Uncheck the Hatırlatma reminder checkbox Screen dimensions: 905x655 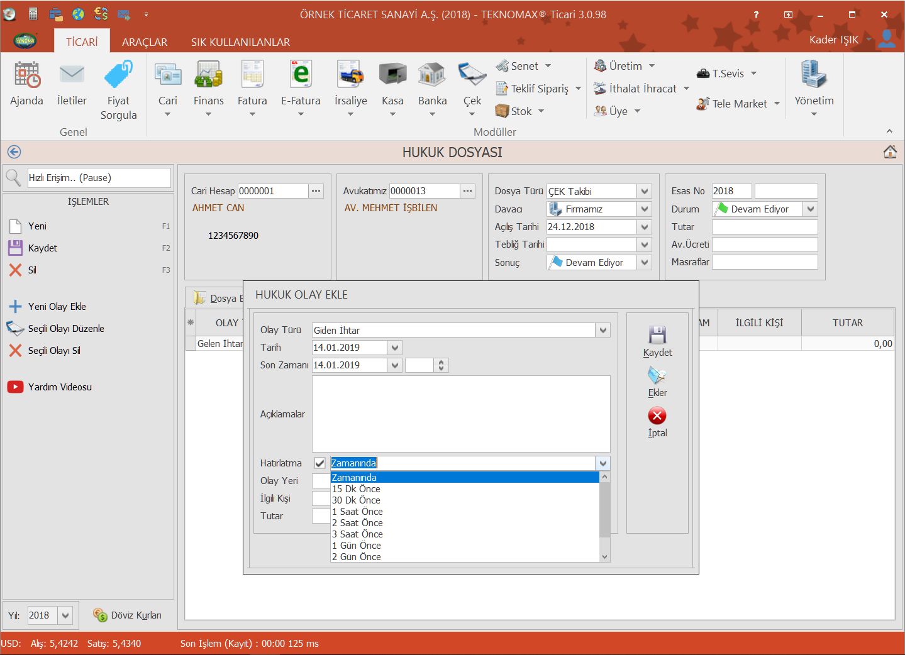[320, 463]
